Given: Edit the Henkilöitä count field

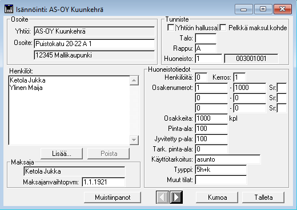Looking at the screenshot, I should (201, 77).
